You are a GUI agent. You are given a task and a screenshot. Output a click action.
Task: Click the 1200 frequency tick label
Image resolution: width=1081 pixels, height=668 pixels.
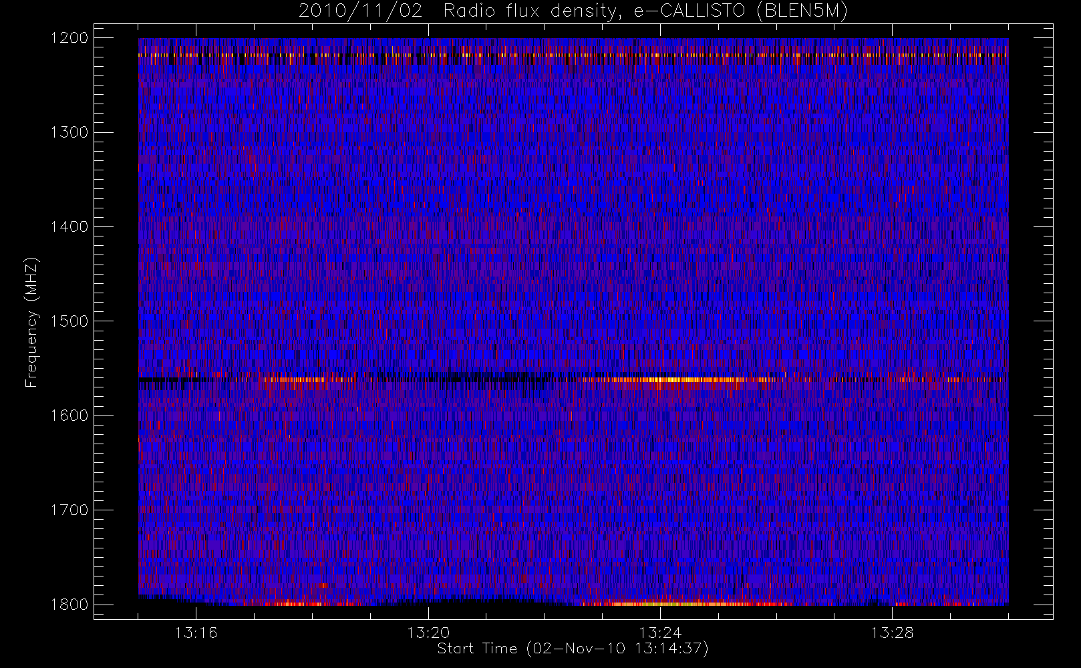click(69, 38)
